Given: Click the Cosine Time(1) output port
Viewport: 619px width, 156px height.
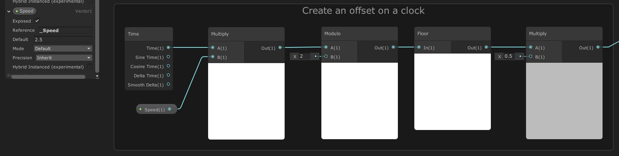Looking at the screenshot, I should pos(168,66).
